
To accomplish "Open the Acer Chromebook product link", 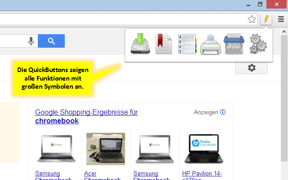I will [x=102, y=176].
